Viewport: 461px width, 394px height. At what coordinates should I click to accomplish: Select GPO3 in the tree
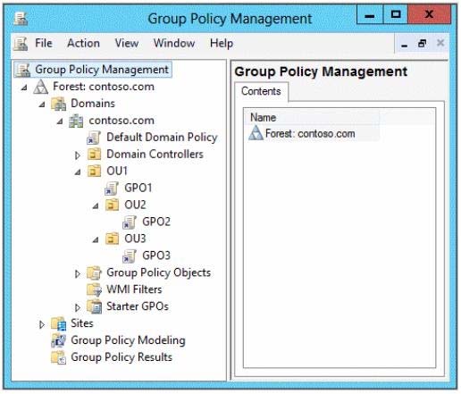click(156, 256)
